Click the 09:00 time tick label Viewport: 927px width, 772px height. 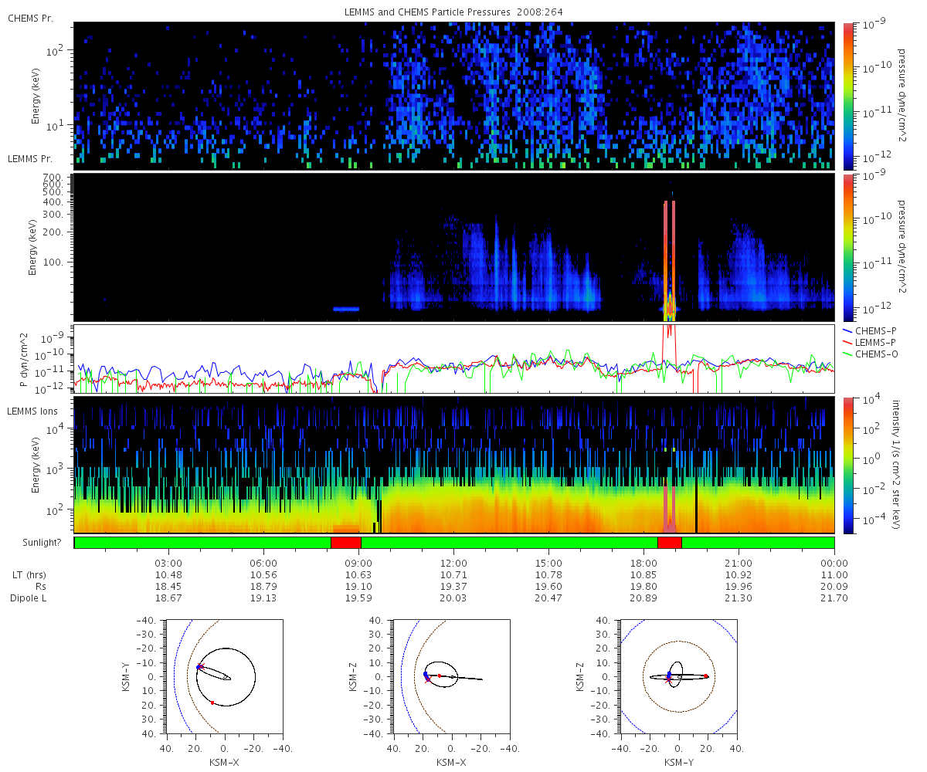click(x=358, y=564)
